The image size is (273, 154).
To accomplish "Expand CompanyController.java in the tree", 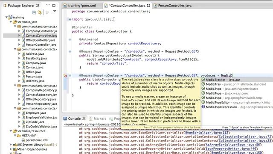I will tap(19, 31).
